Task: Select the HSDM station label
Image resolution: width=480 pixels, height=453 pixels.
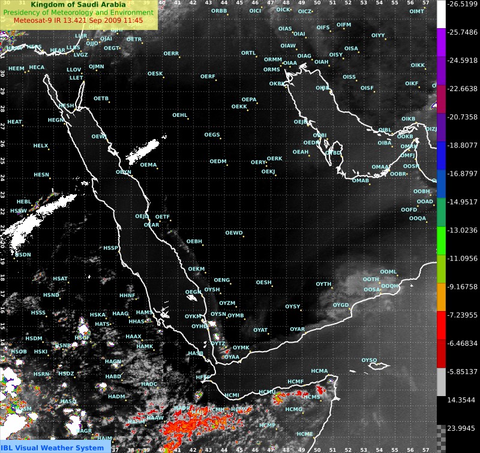Action: [34, 339]
